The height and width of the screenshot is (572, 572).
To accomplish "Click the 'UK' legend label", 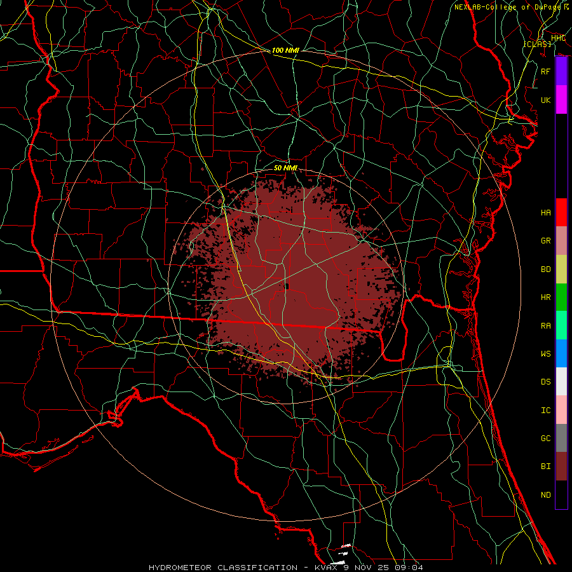I will pyautogui.click(x=546, y=100).
